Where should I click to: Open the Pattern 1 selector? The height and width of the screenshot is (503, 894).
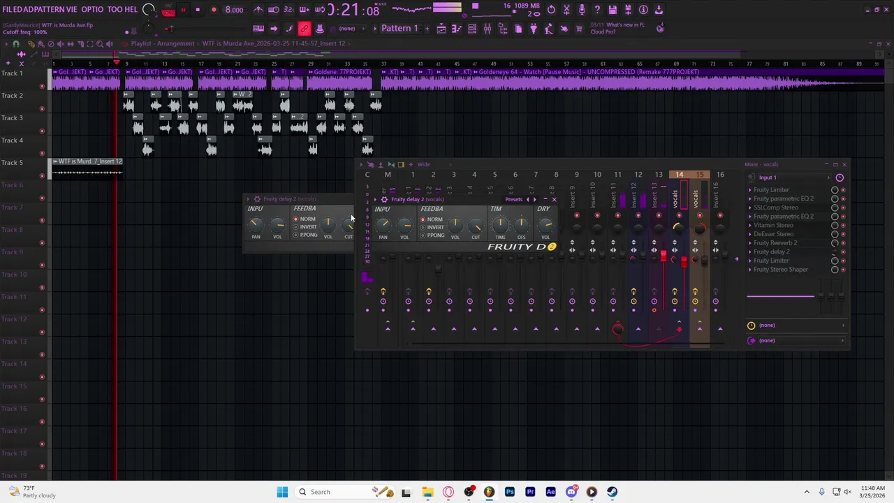pos(400,29)
